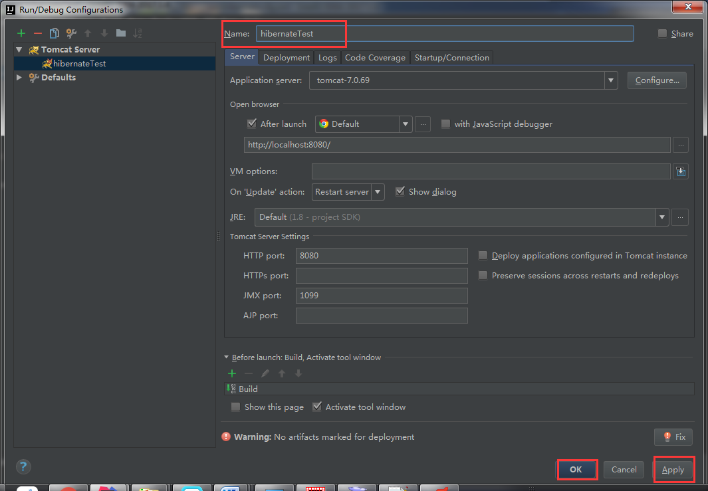
Task: Click VM options input field
Action: (x=491, y=171)
